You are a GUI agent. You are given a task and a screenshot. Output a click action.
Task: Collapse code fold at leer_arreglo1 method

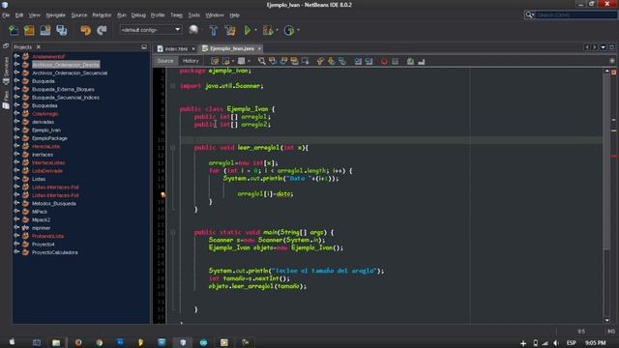coord(172,147)
